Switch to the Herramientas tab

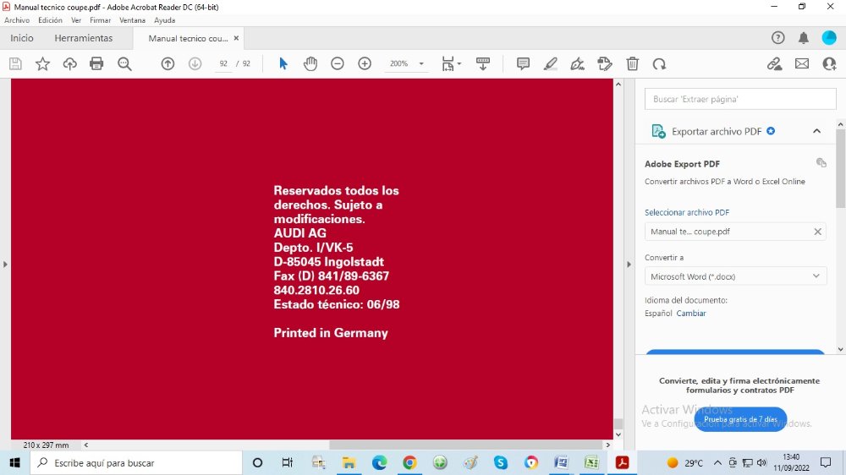point(84,38)
